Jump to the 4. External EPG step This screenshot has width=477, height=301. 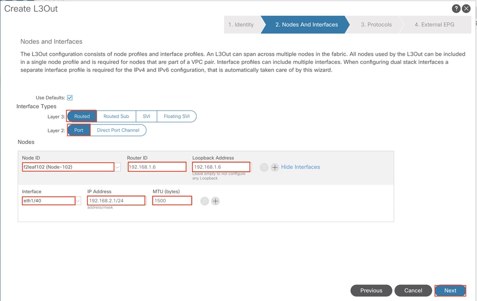click(435, 25)
